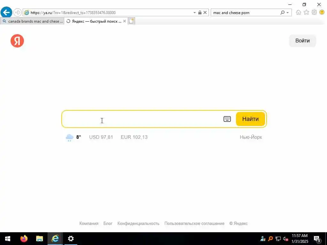The height and width of the screenshot is (245, 327).
Task: Click the Войти login button
Action: [302, 41]
